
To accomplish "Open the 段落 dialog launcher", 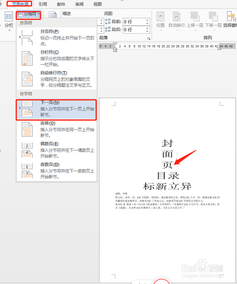I will click(x=149, y=39).
